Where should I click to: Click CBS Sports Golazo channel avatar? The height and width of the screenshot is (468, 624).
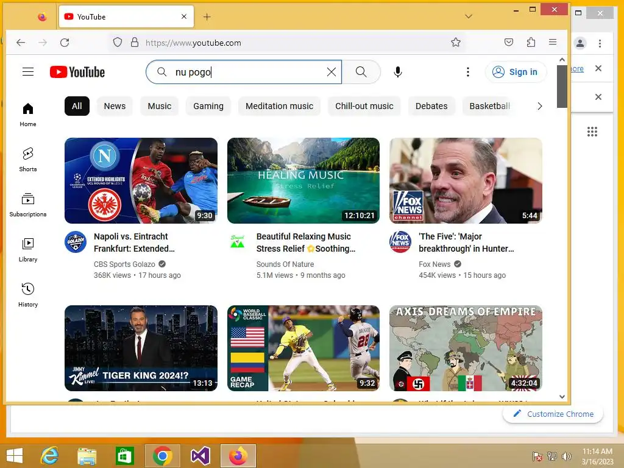coord(76,242)
